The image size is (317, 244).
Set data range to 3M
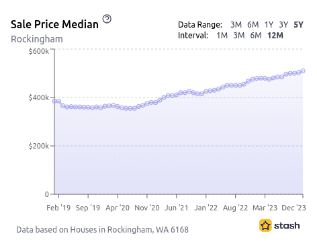point(236,24)
